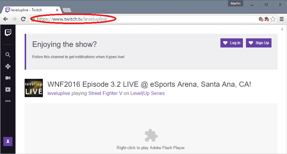The image size is (287, 154).
Task: Click the Level Up LIVE channel avatar
Action: pyautogui.click(x=33, y=88)
